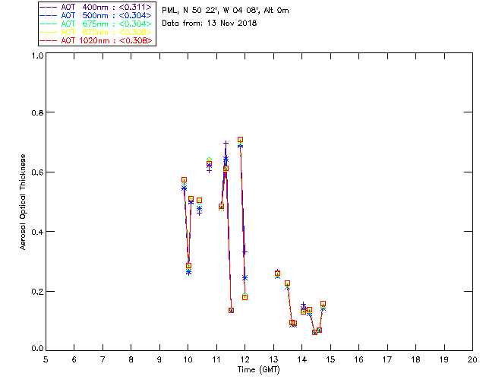Click the AOT 870nm legend entry
The height and width of the screenshot is (389, 486).
coord(96,32)
